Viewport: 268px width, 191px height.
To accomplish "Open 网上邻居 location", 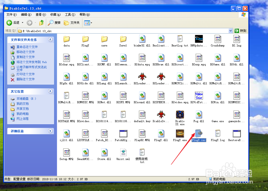I will point(23,119).
